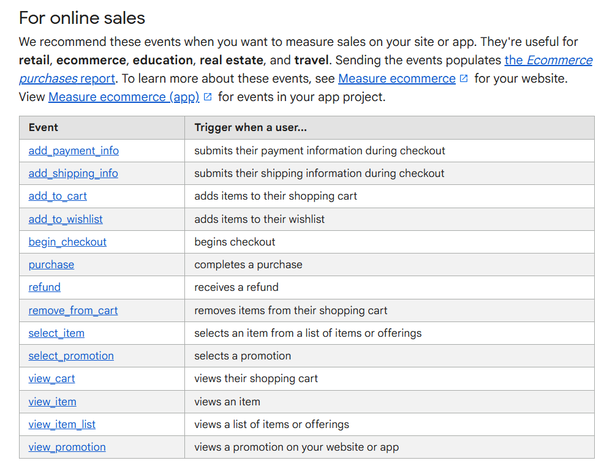Open the Measure ecommerce (app) link
The height and width of the screenshot is (466, 604).
(124, 97)
